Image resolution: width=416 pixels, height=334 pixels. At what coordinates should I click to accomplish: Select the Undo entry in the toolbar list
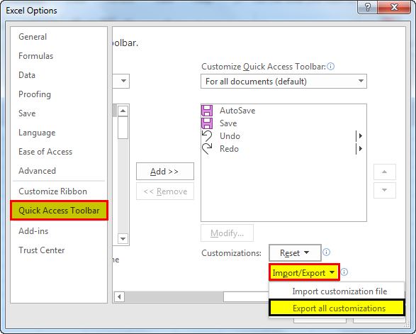point(283,136)
